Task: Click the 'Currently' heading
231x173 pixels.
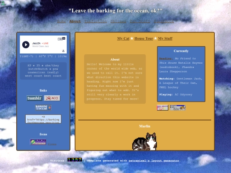Action: pos(181,51)
